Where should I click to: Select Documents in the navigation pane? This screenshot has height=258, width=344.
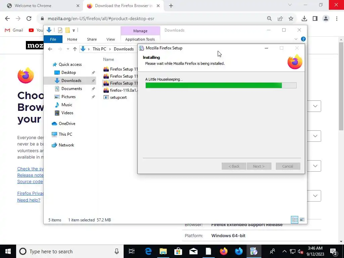point(72,89)
